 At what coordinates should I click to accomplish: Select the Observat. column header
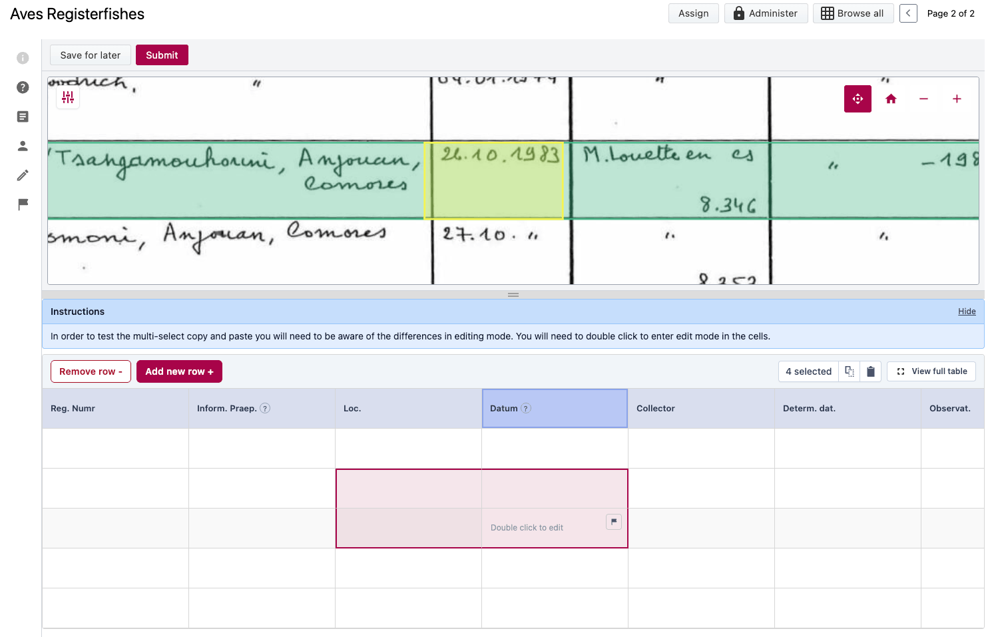953,408
